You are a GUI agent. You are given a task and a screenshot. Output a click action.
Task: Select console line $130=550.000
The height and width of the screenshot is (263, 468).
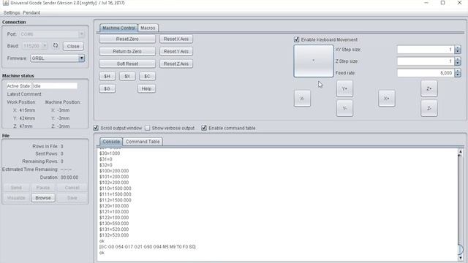tap(114, 224)
